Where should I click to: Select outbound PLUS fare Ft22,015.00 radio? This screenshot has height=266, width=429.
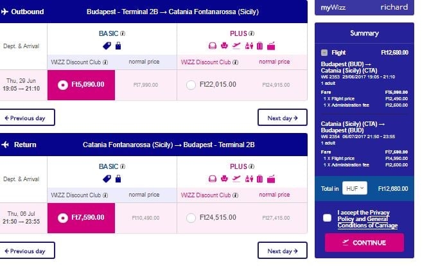191,85
